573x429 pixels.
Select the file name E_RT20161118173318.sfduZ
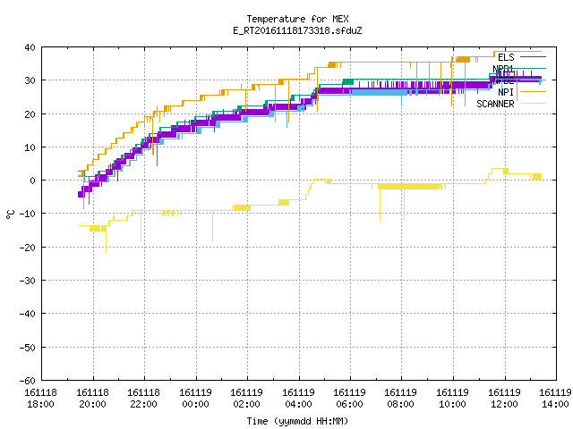pyautogui.click(x=297, y=30)
